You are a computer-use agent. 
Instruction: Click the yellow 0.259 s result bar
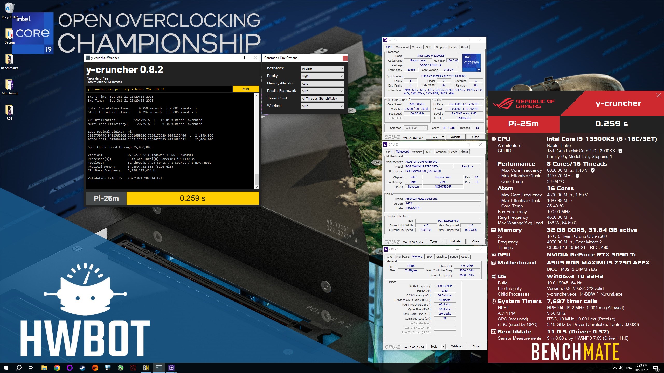point(192,198)
